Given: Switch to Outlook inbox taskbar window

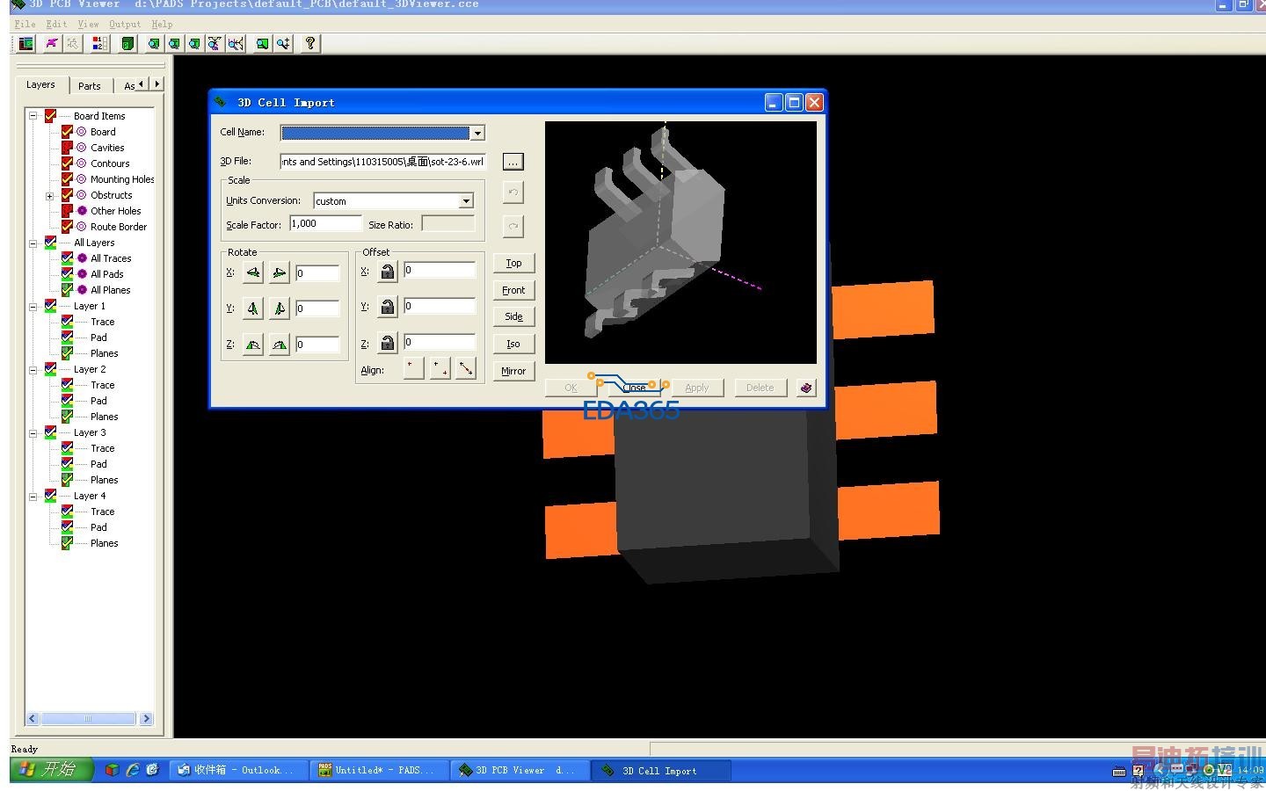Looking at the screenshot, I should coord(239,770).
